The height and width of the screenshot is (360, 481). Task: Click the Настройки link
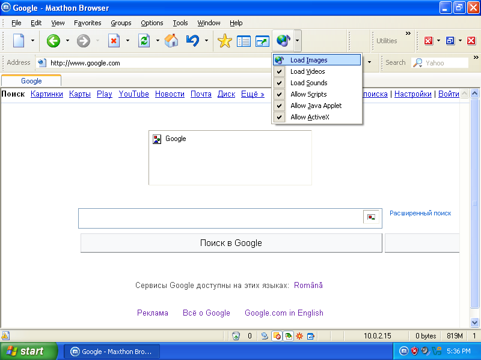click(x=413, y=94)
